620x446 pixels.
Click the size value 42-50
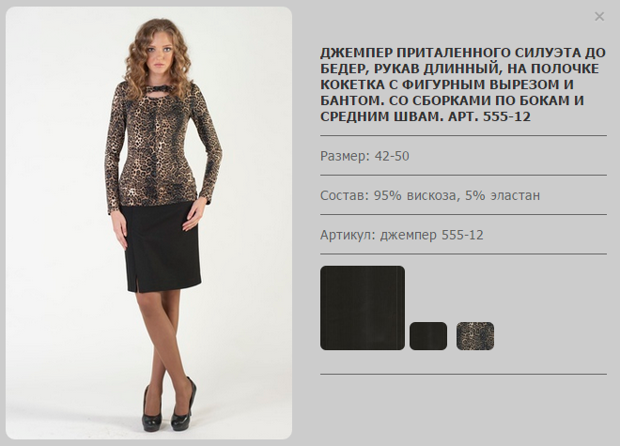(x=392, y=156)
